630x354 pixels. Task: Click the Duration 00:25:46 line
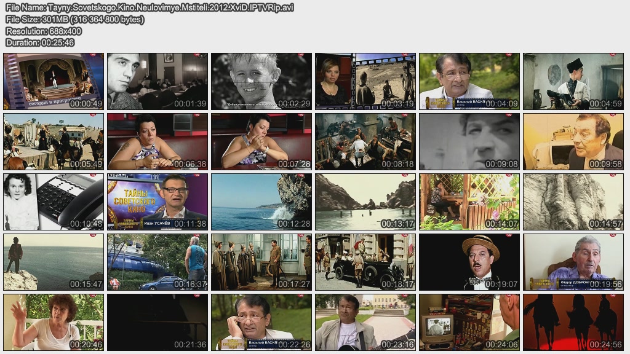coord(40,42)
